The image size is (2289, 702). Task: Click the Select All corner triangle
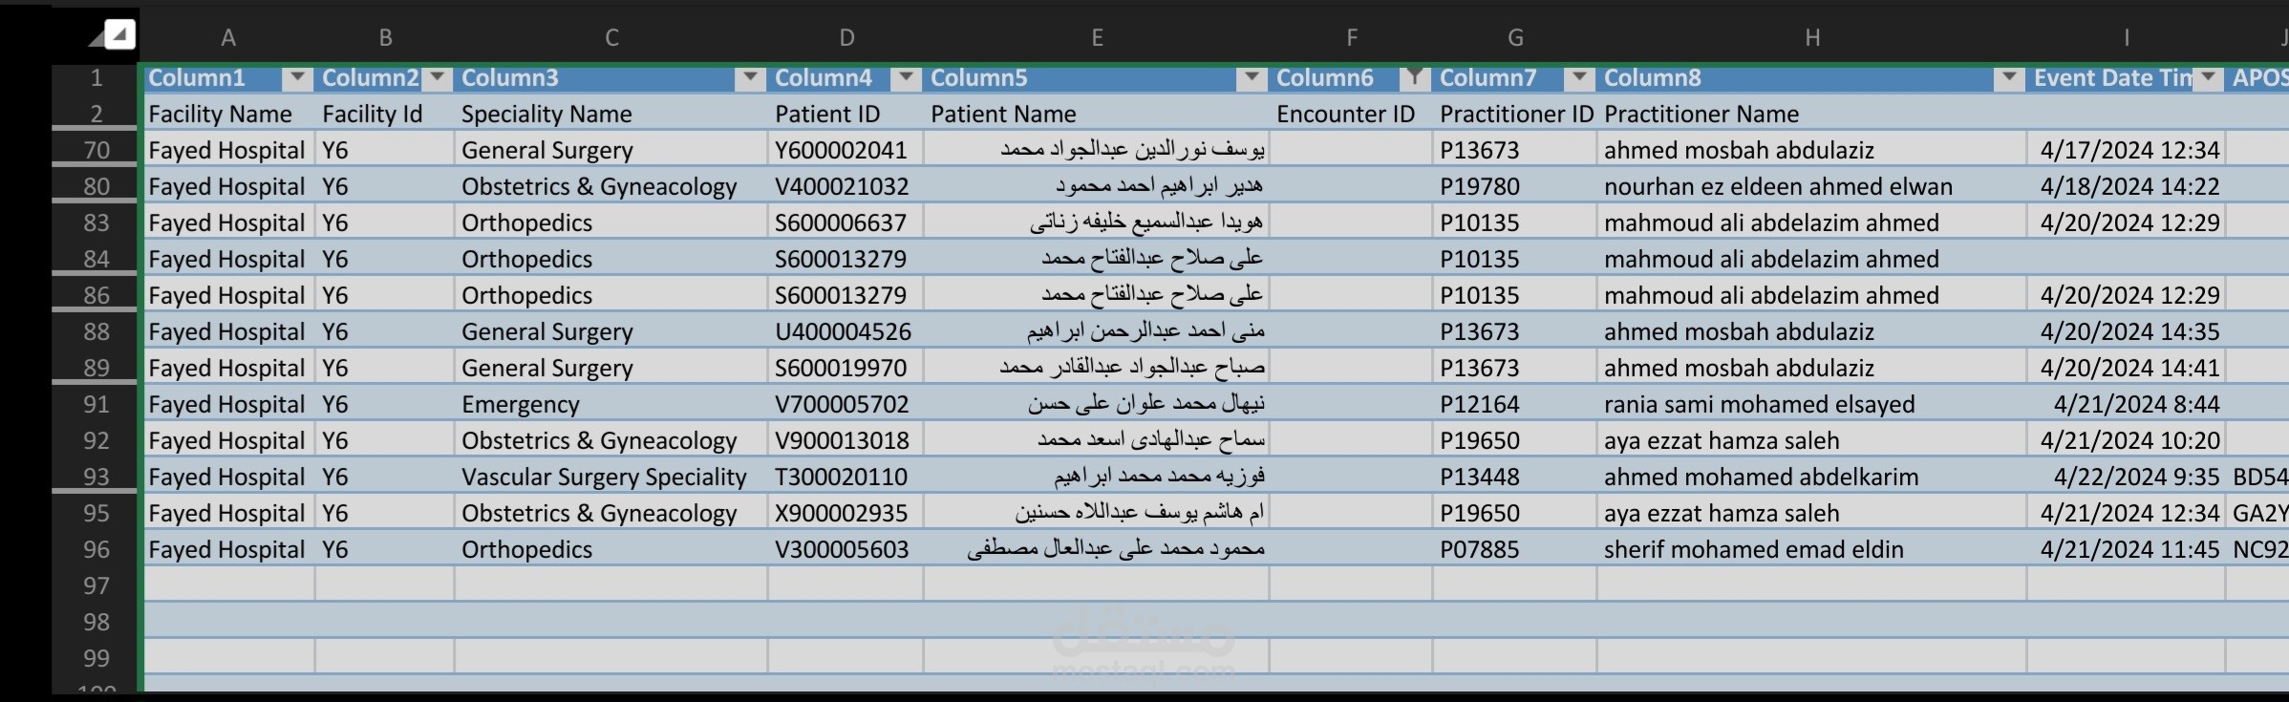(118, 35)
